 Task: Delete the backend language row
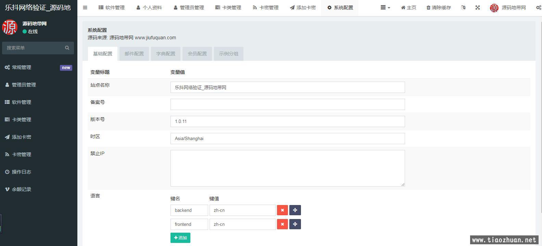click(x=282, y=210)
